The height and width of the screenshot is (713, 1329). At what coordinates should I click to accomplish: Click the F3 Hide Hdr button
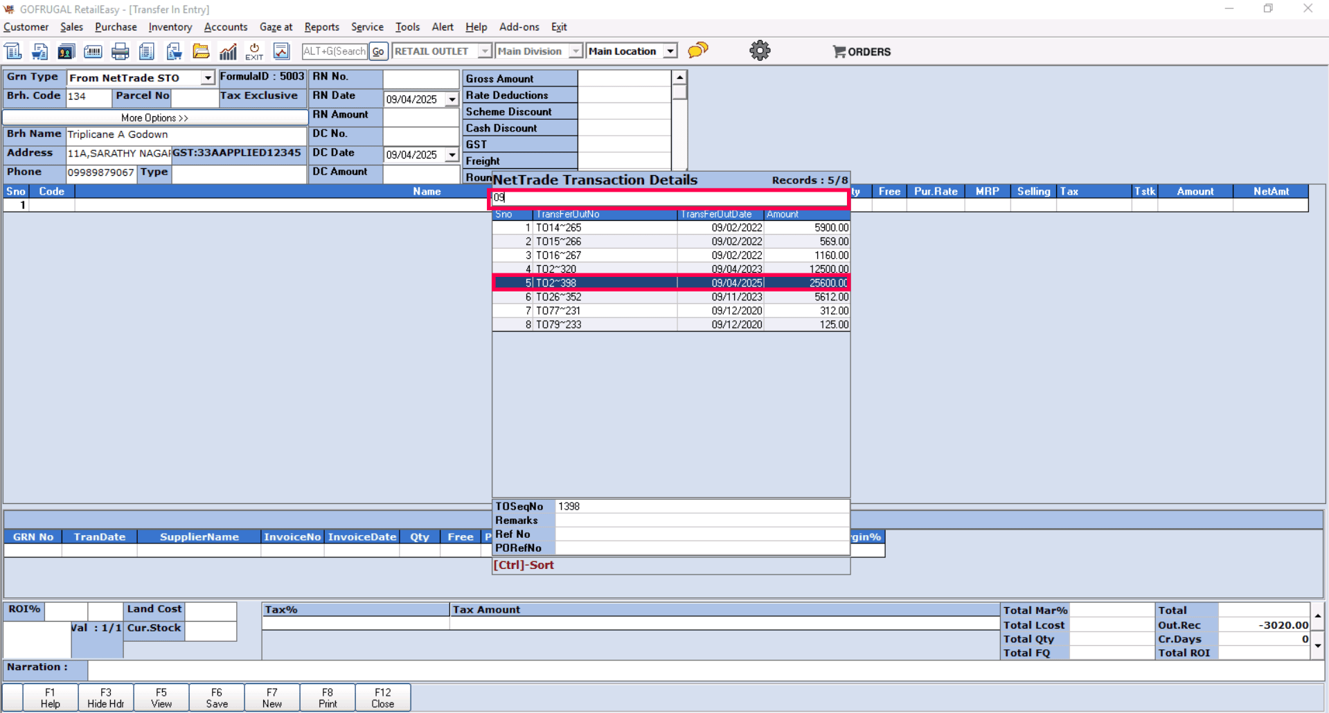106,698
